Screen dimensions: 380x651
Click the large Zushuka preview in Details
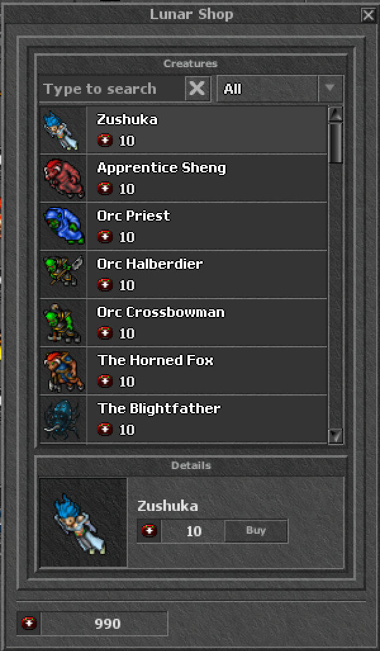tap(84, 523)
